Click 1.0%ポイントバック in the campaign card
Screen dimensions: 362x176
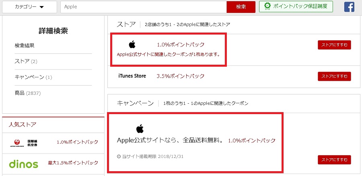[x=252, y=141]
